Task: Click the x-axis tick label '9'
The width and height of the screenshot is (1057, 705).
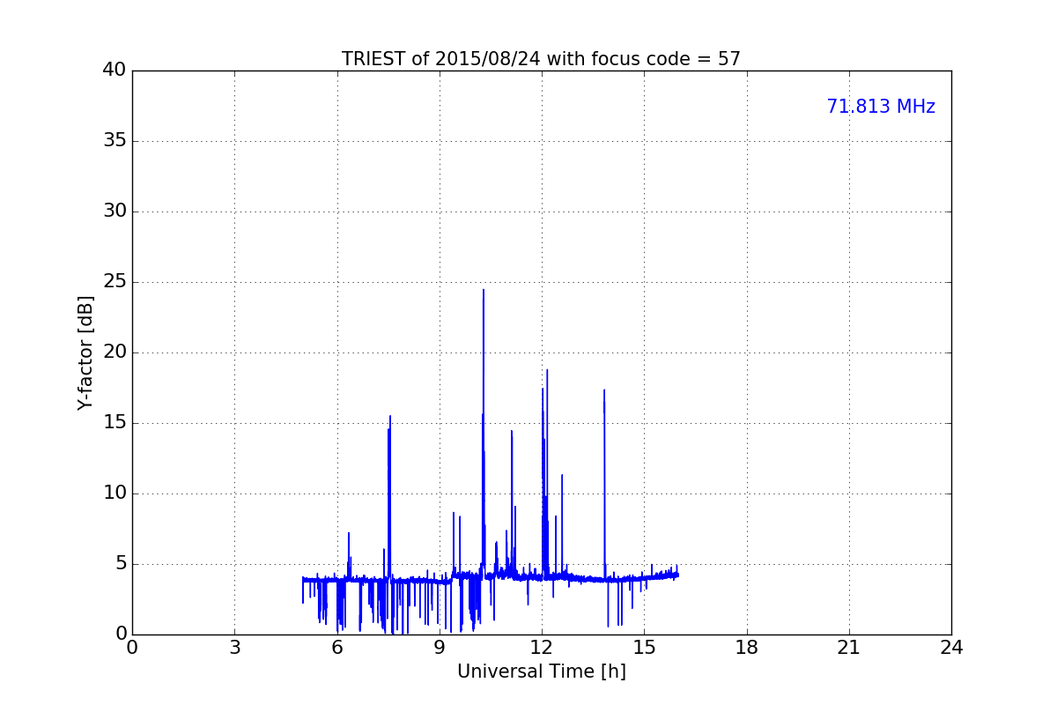Action: pyautogui.click(x=440, y=647)
